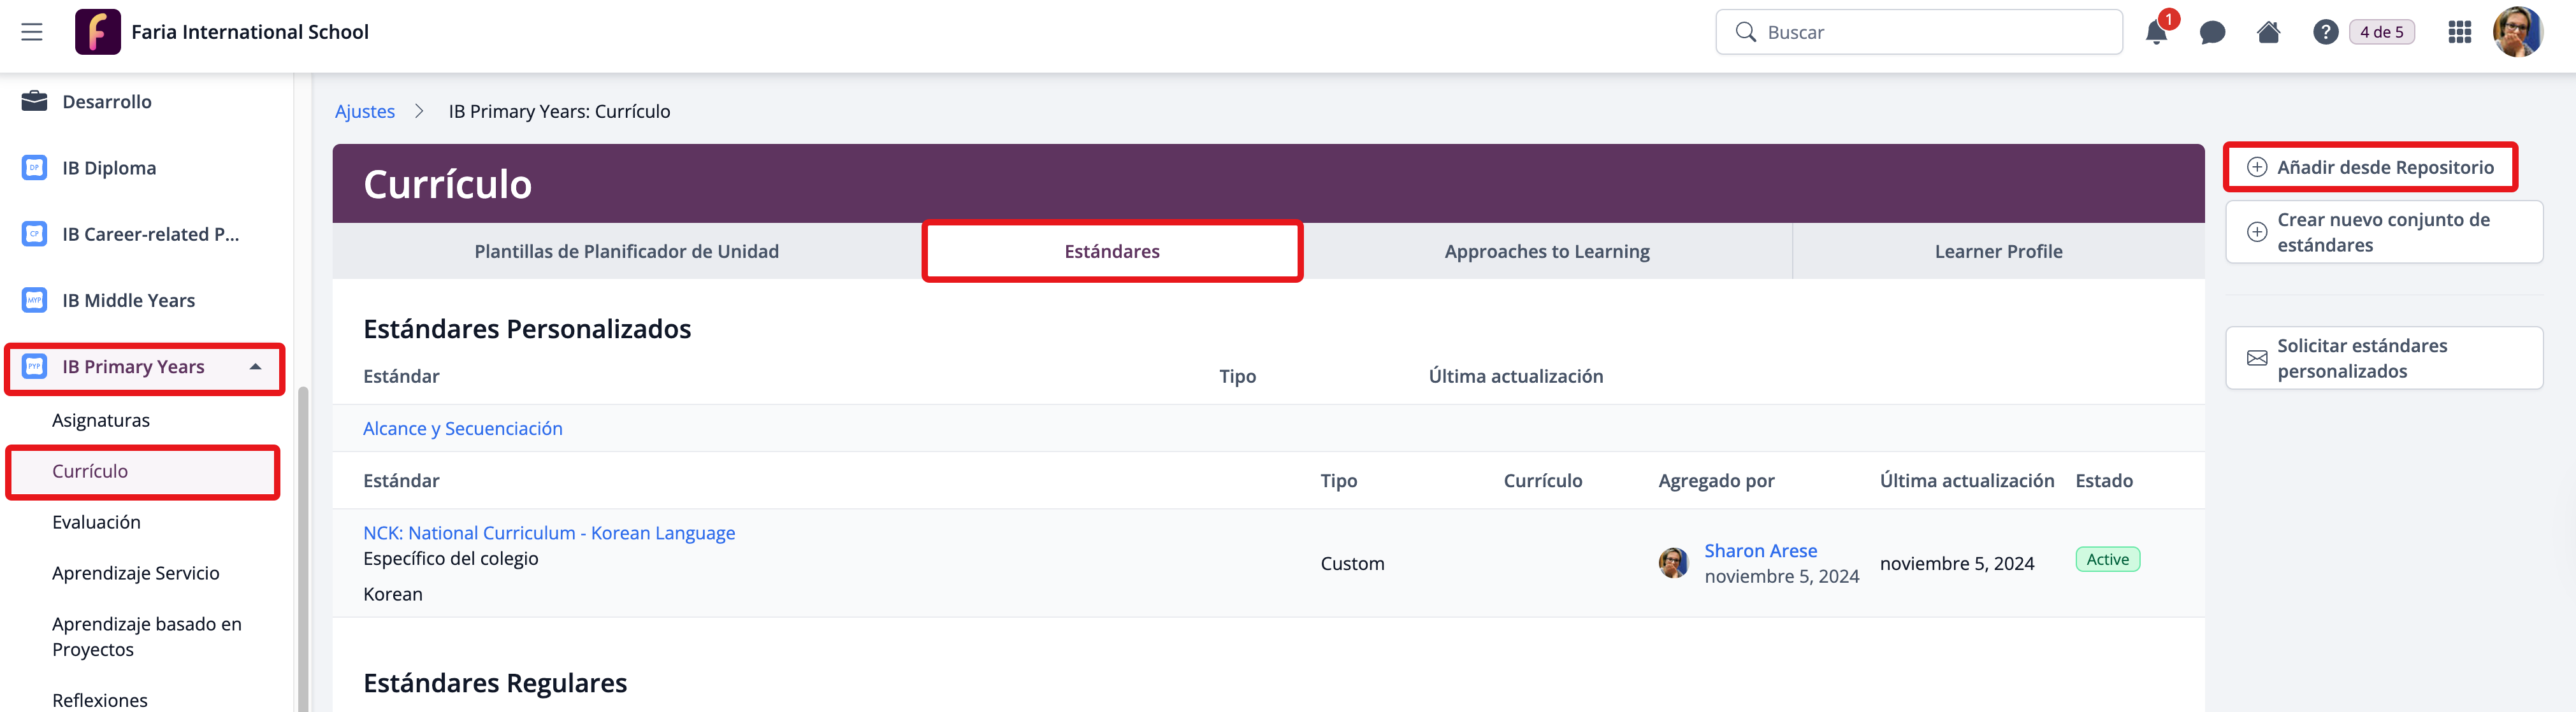Go to home via house icon
The width and height of the screenshot is (2576, 712).
click(2268, 33)
